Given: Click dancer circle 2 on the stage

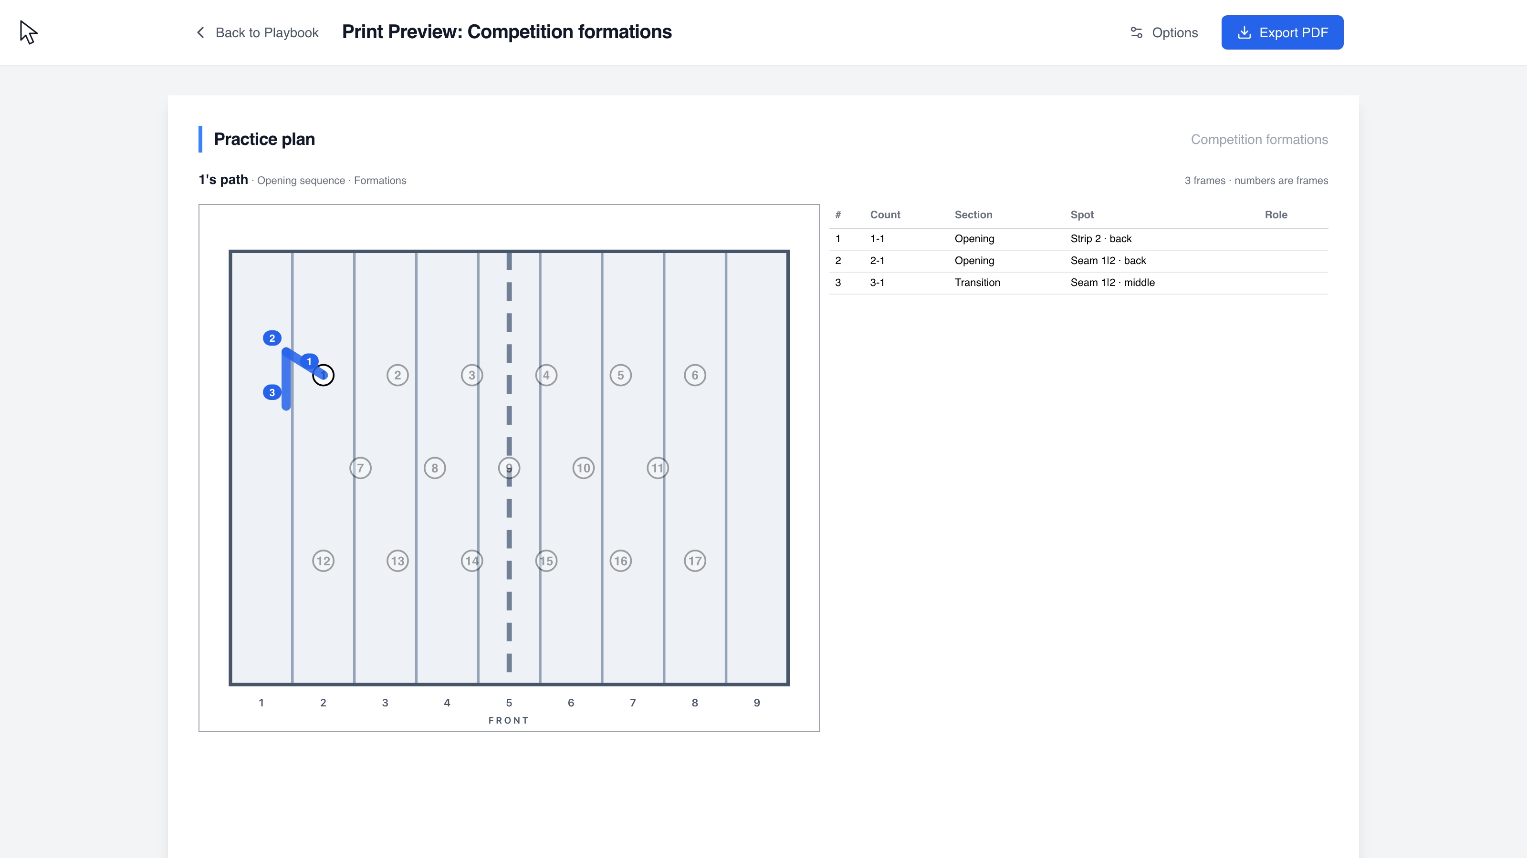Looking at the screenshot, I should coord(397,375).
